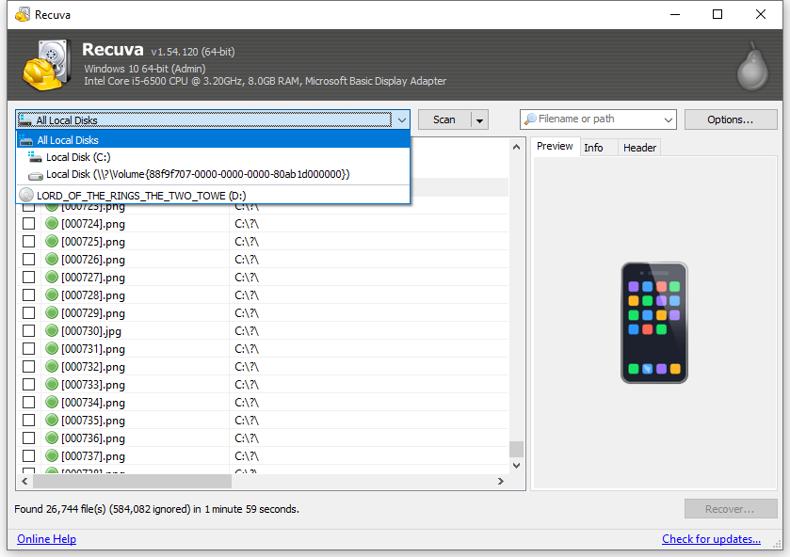The height and width of the screenshot is (557, 790).
Task: Tick the checkbox for [000726].png
Action: click(x=28, y=260)
